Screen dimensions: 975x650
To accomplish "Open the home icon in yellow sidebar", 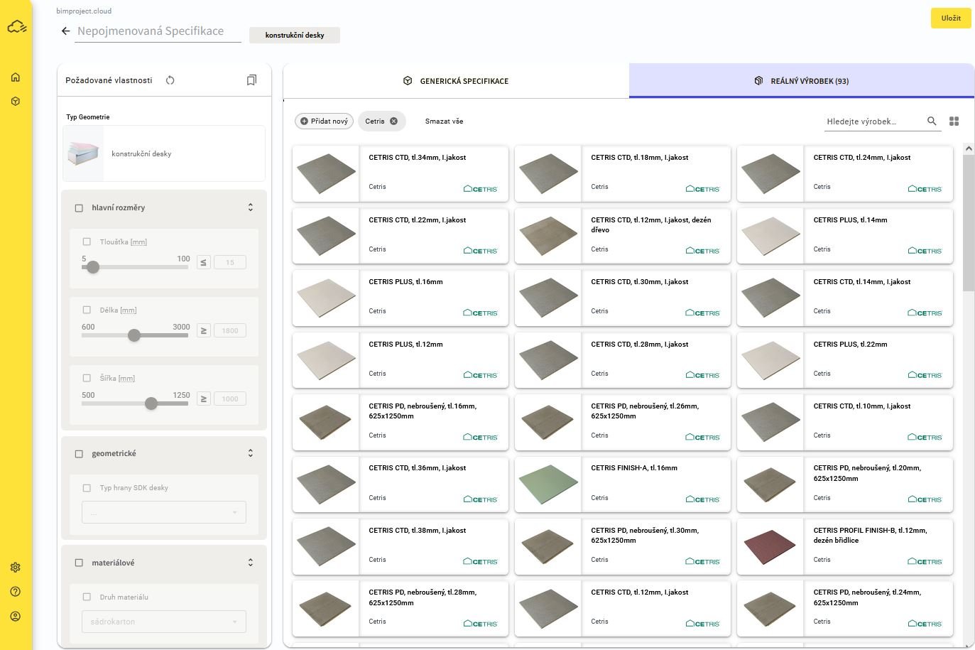I will (16, 77).
